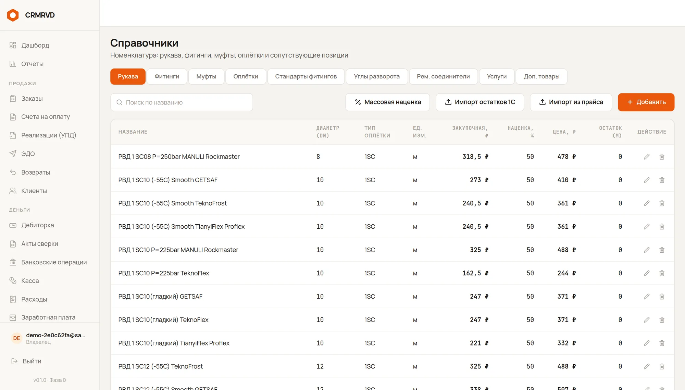This screenshot has width=685, height=390.
Task: Edit the SC12 (-55C) TeknoFrost row
Action: click(647, 366)
